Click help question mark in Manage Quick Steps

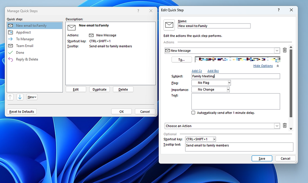point(138,11)
